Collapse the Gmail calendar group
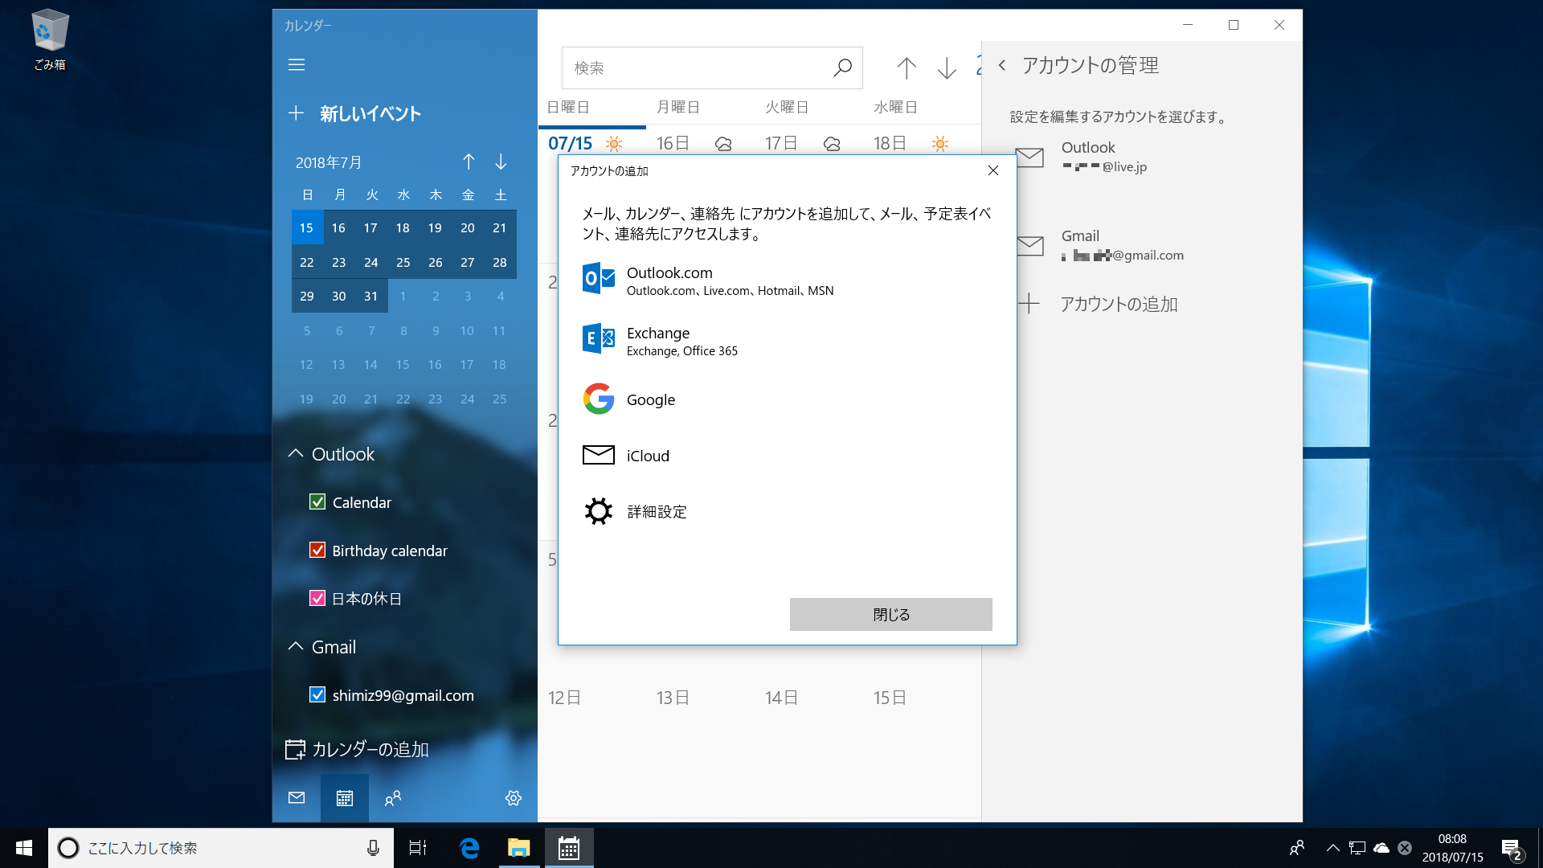Viewport: 1543px width, 868px height. point(296,647)
